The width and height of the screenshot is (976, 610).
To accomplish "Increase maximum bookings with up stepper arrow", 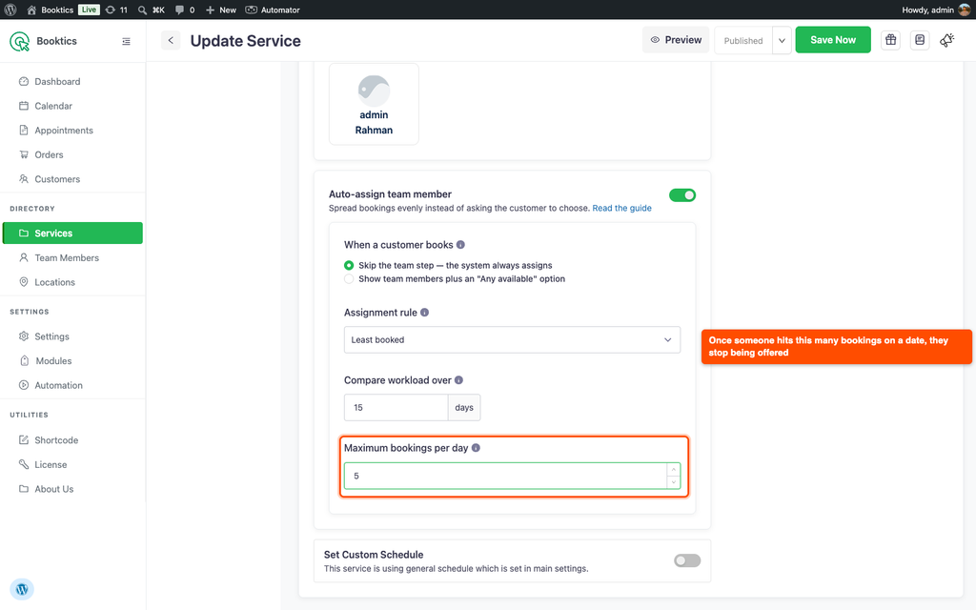I will 674,469.
